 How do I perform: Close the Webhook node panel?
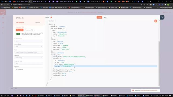162,17
